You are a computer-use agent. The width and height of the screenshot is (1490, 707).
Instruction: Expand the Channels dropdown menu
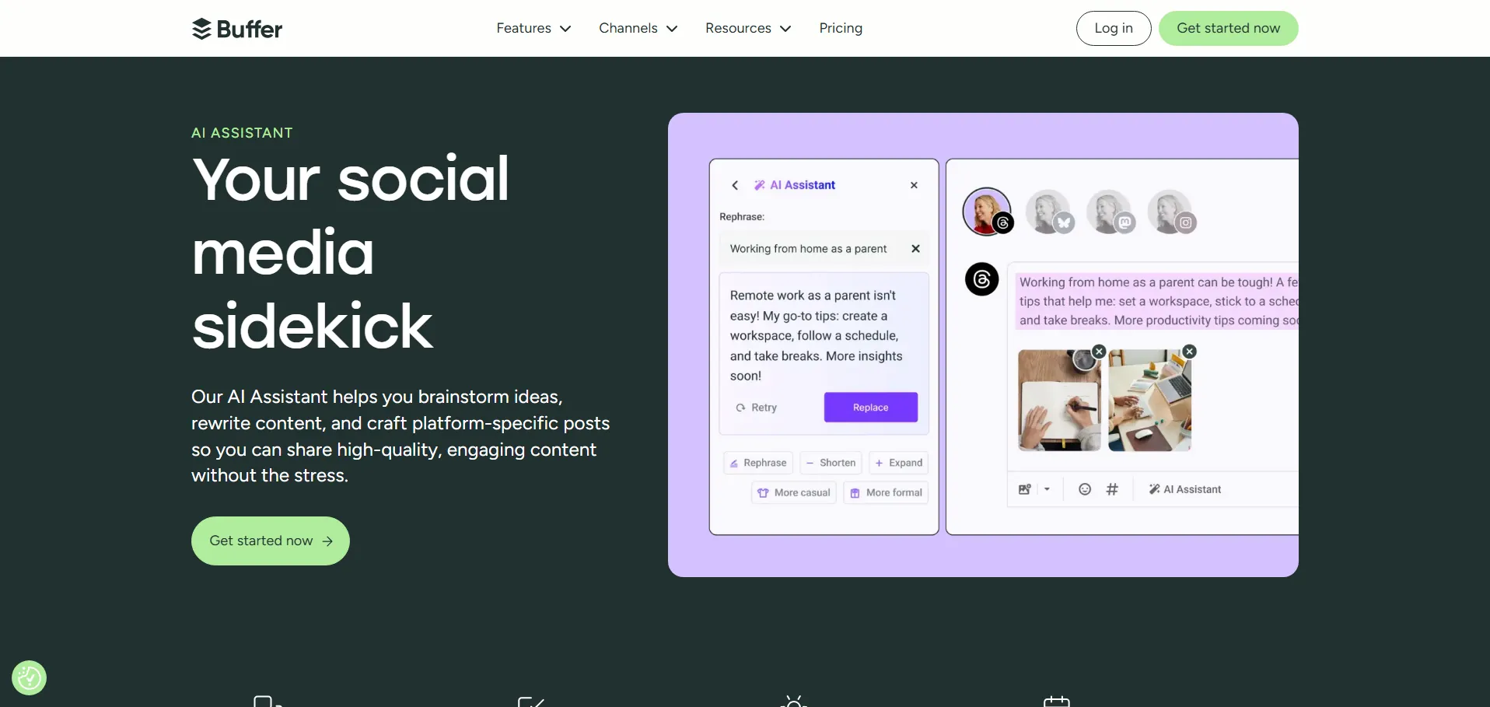click(x=638, y=28)
